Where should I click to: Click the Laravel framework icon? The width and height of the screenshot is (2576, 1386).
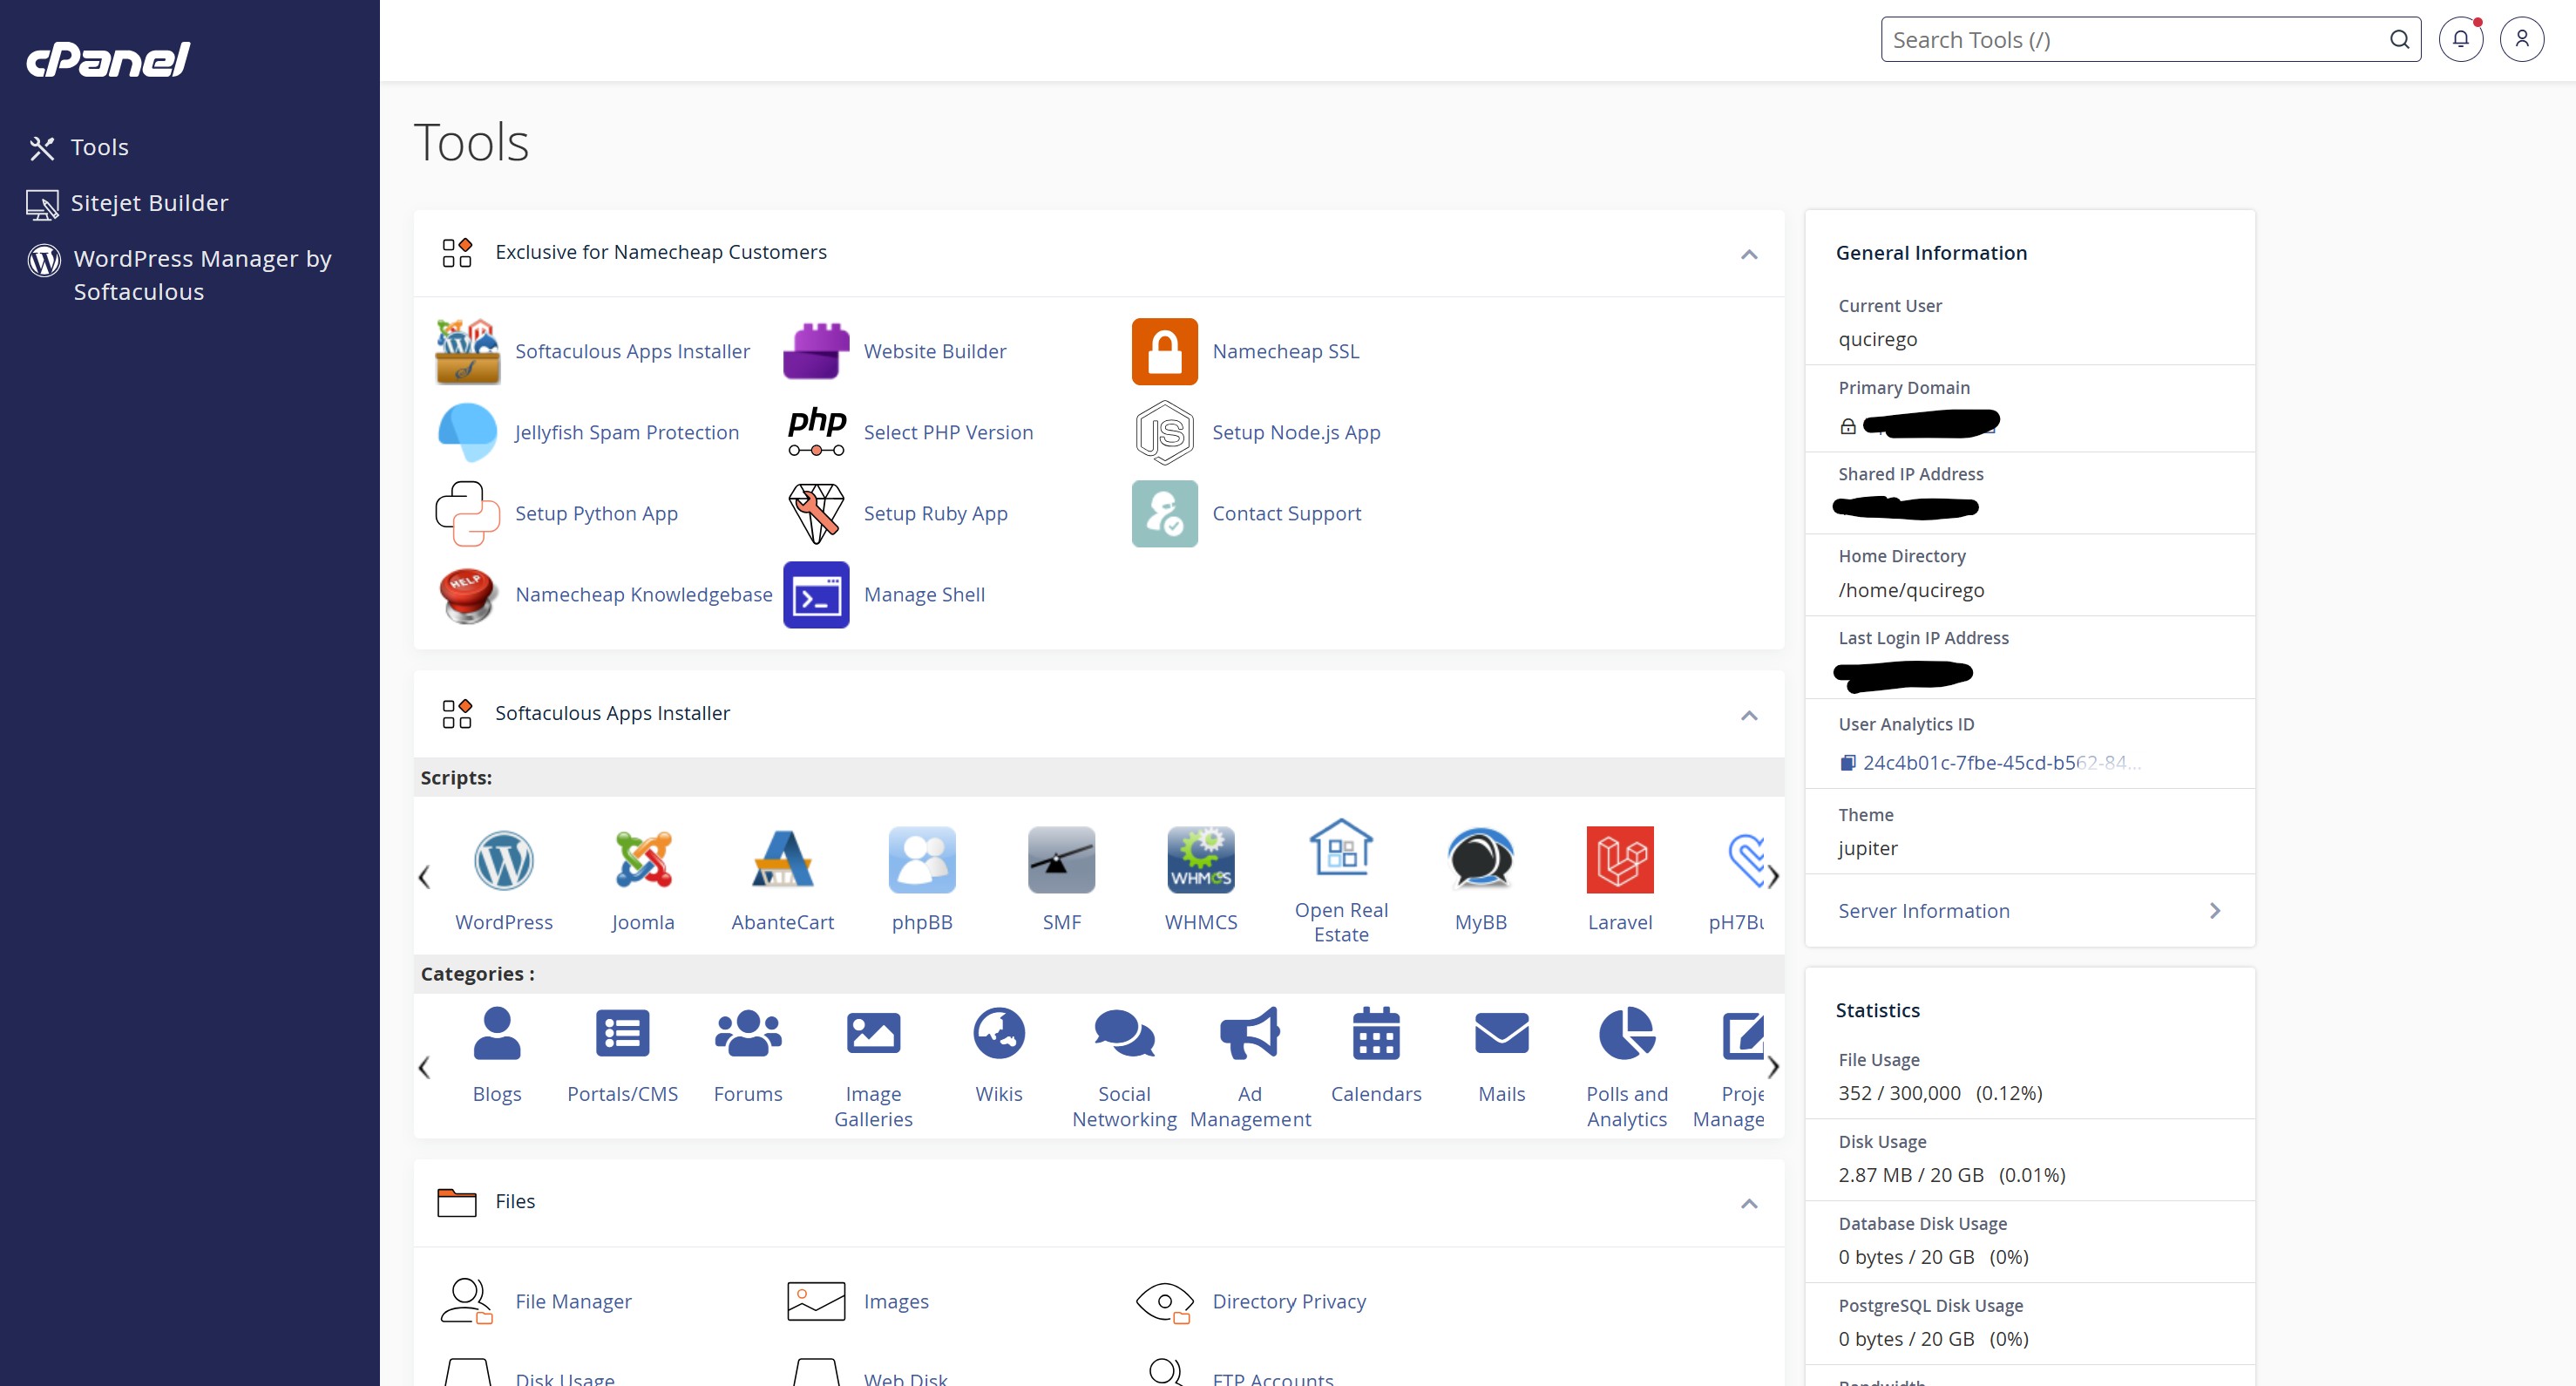coord(1620,860)
